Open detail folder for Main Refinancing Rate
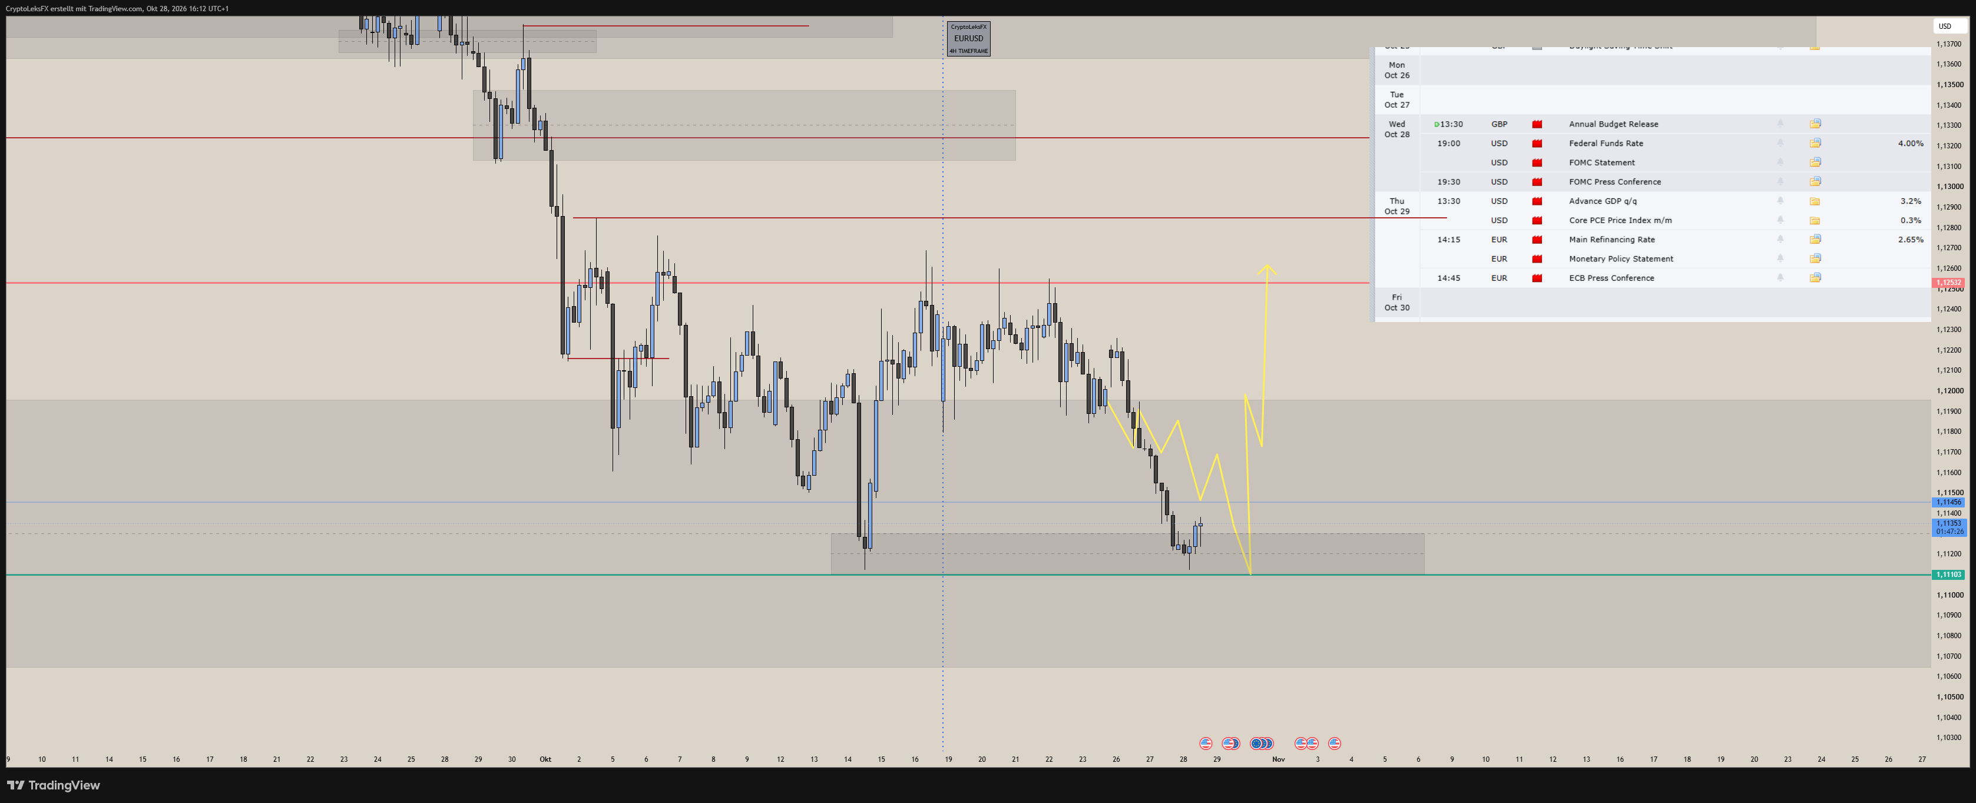This screenshot has height=803, width=1976. pos(1815,239)
